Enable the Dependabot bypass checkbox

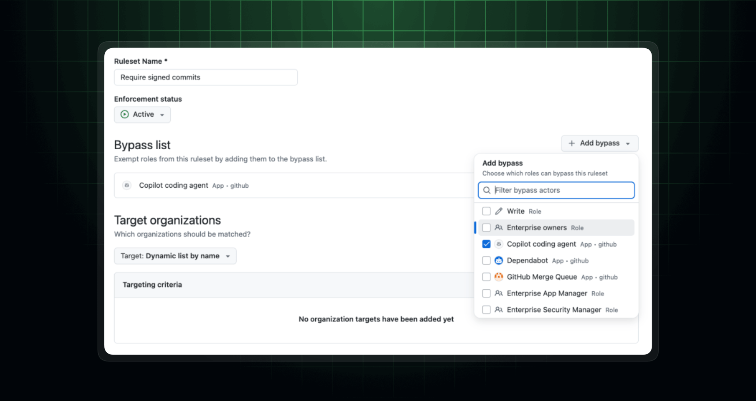pos(486,261)
